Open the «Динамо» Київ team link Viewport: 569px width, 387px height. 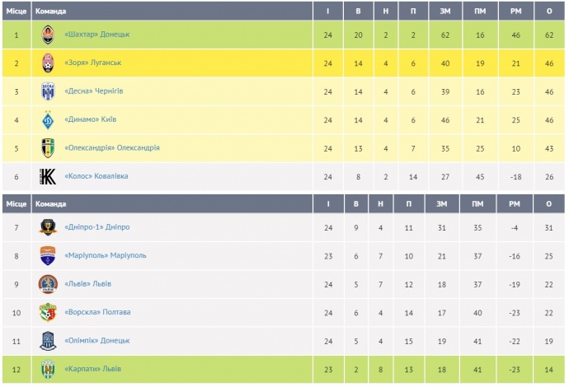[x=90, y=119]
